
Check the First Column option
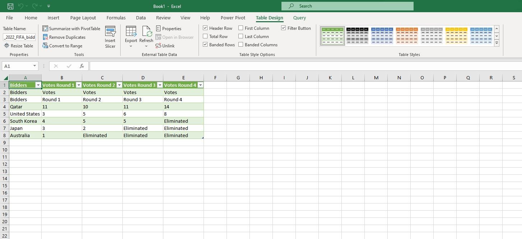[241, 28]
